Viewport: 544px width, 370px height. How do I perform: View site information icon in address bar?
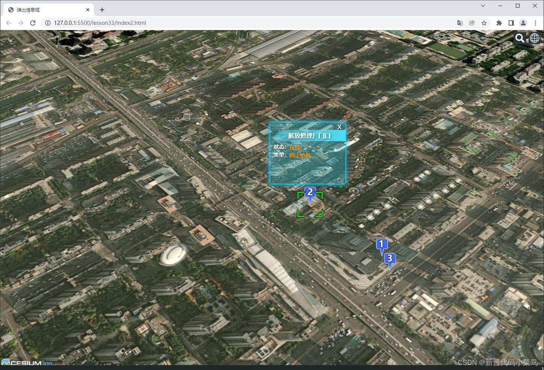[x=48, y=23]
